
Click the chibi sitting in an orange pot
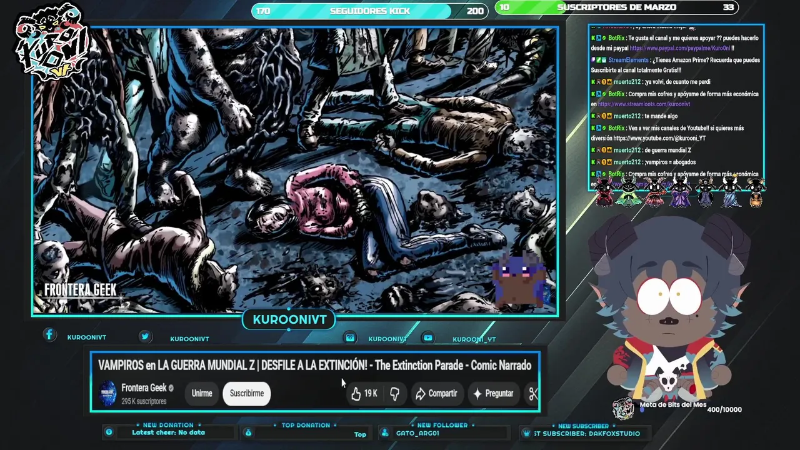tap(756, 192)
